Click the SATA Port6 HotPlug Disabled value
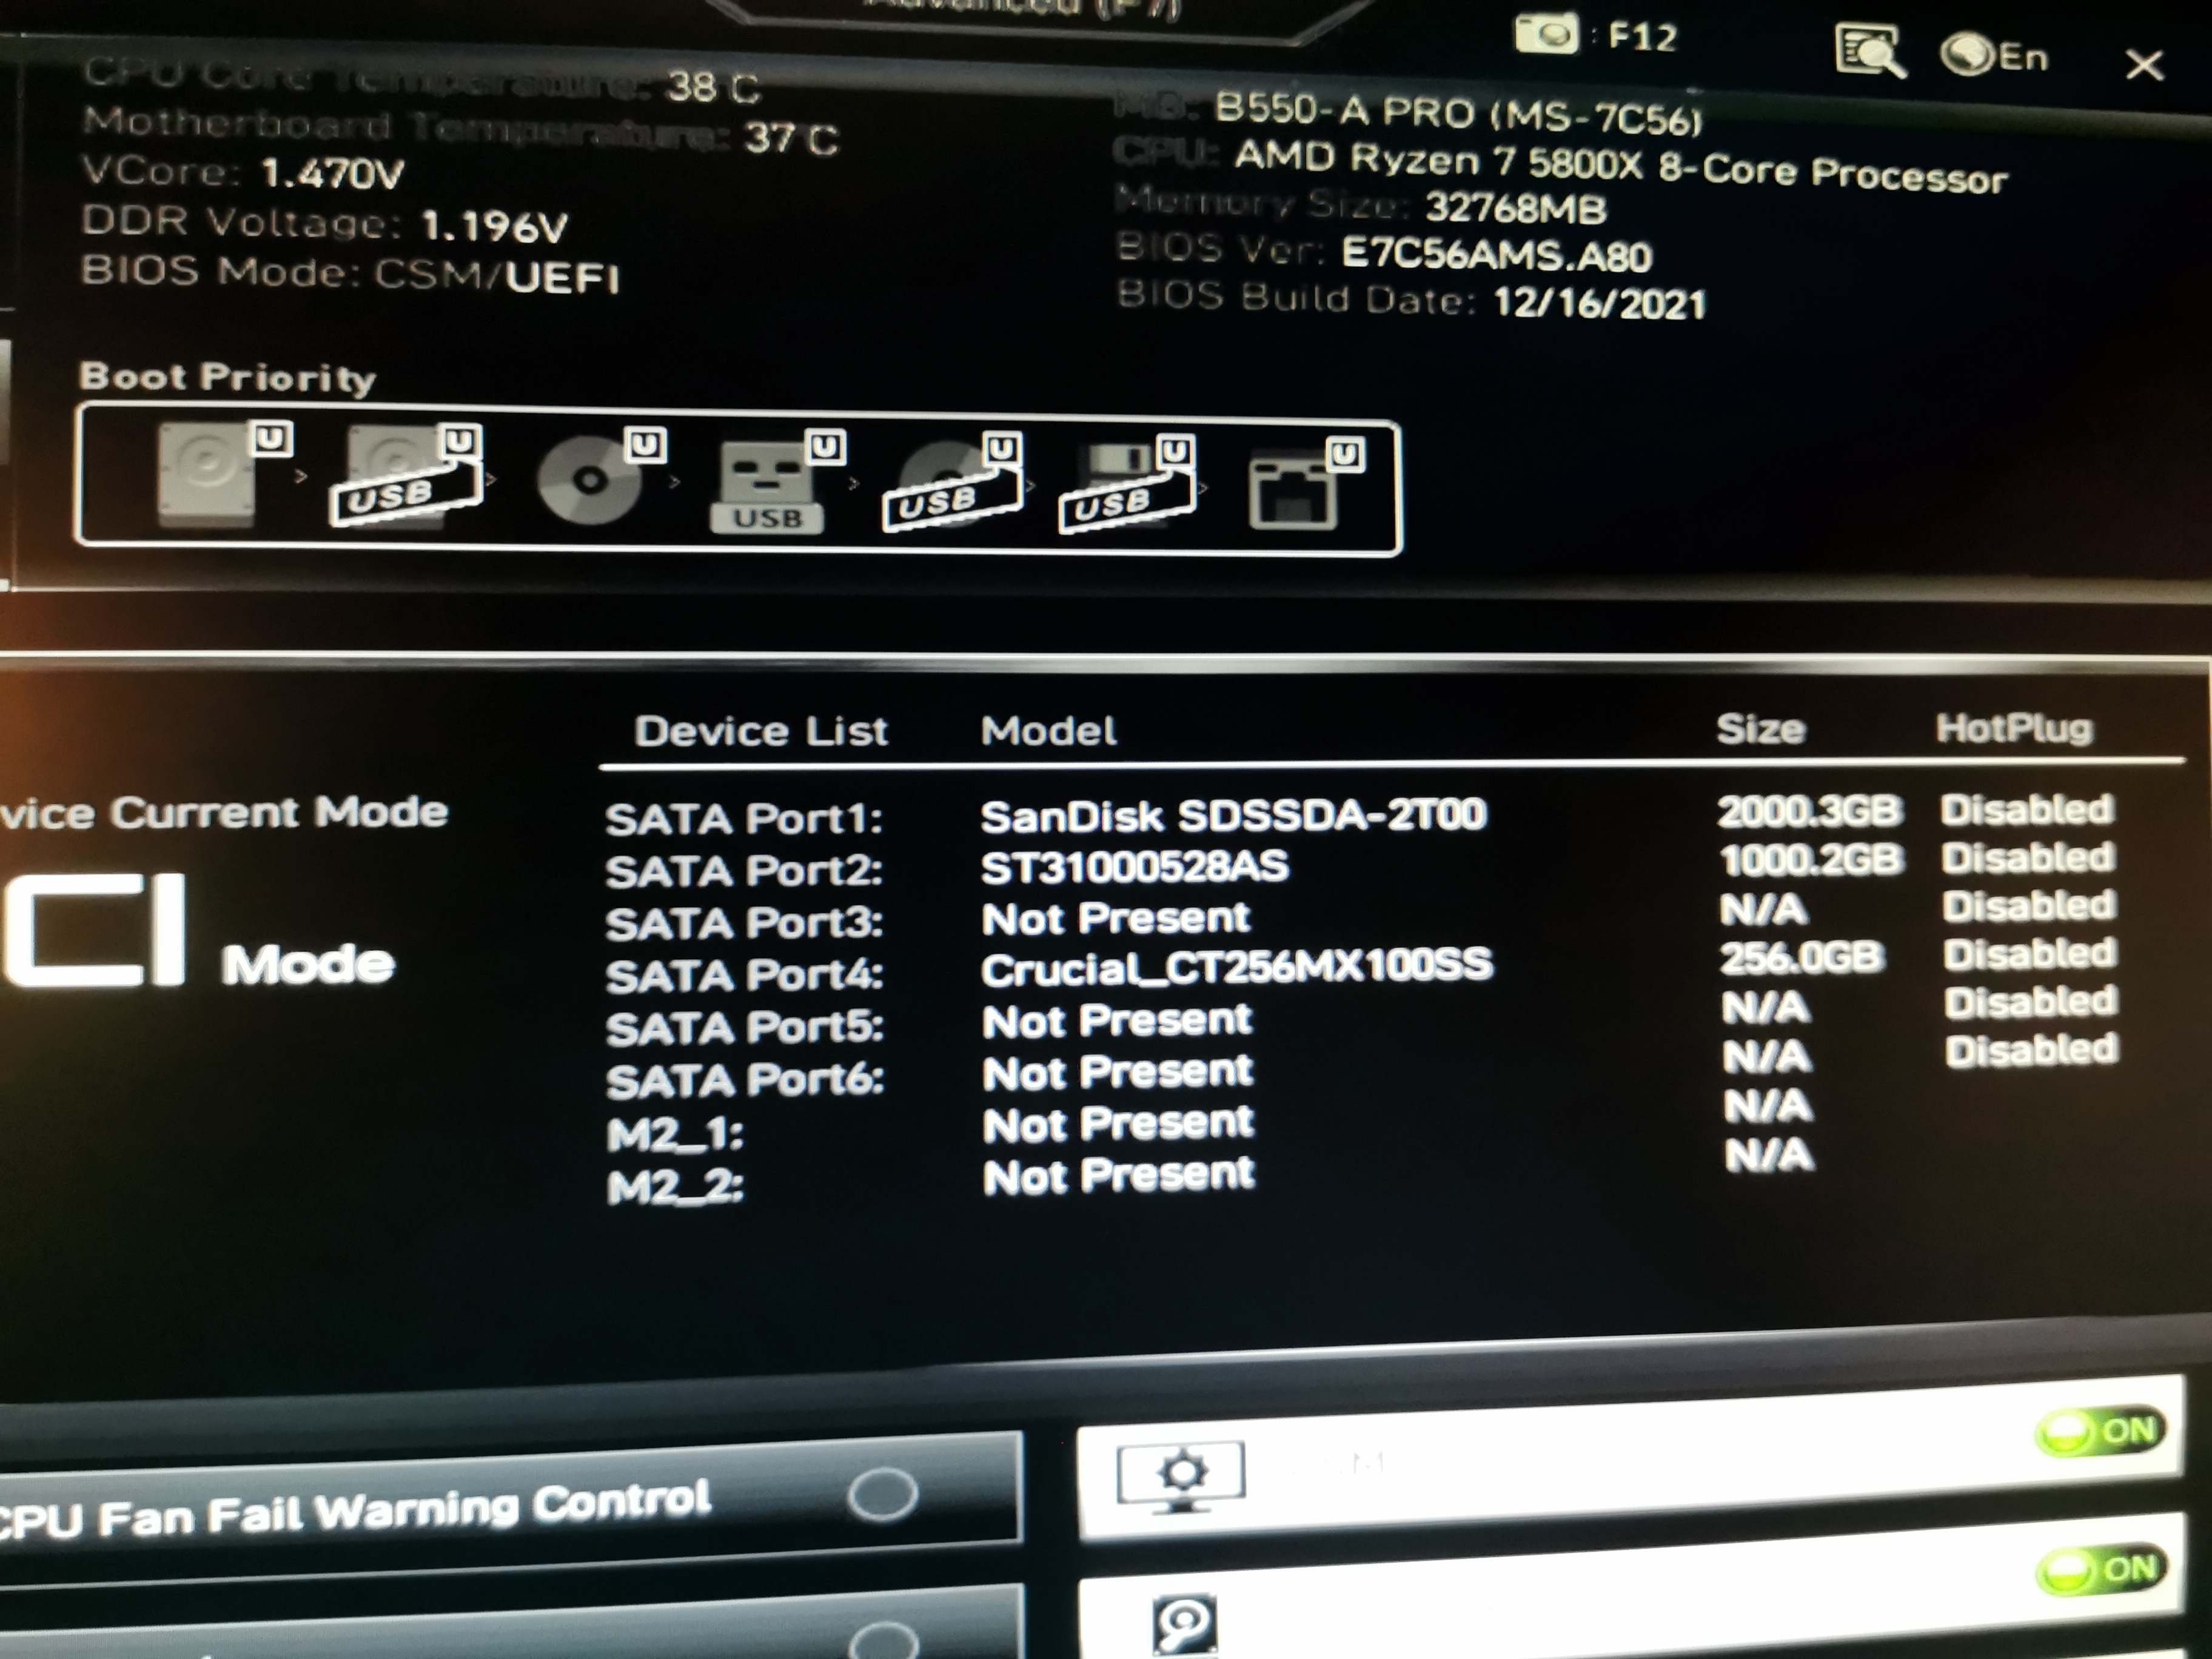2212x1659 pixels. point(2032,1049)
